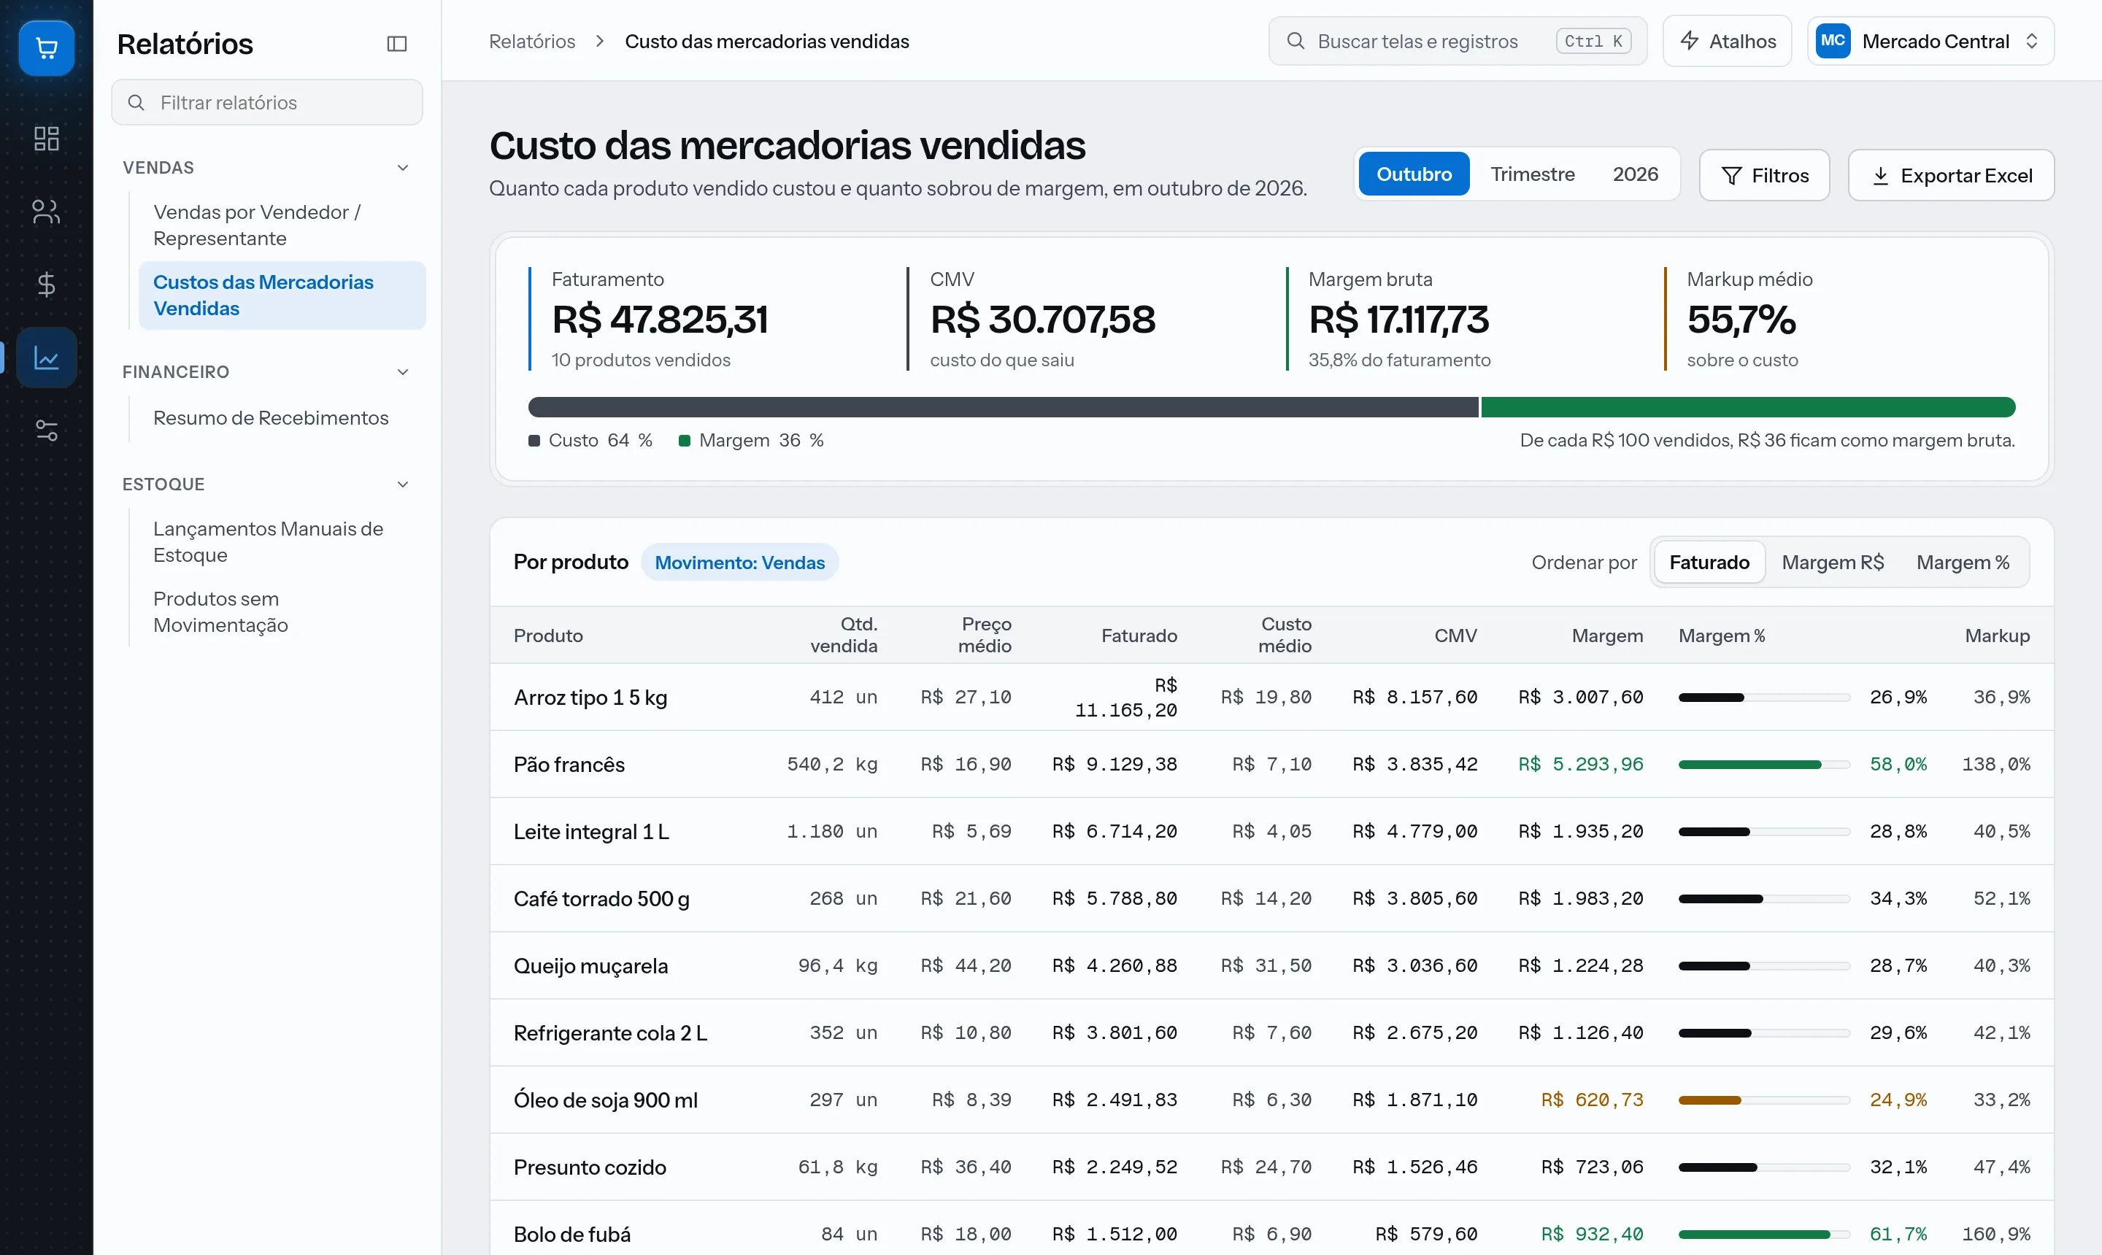Click the Exportar Excel button

1951,175
